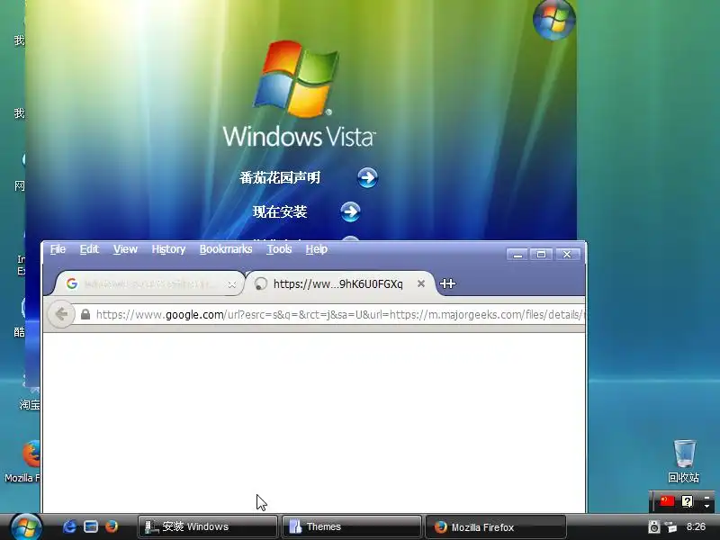
Task: Open the Start menu orb
Action: pos(26,527)
